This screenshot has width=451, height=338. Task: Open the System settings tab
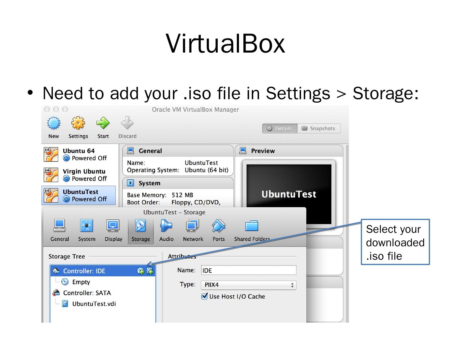[87, 230]
